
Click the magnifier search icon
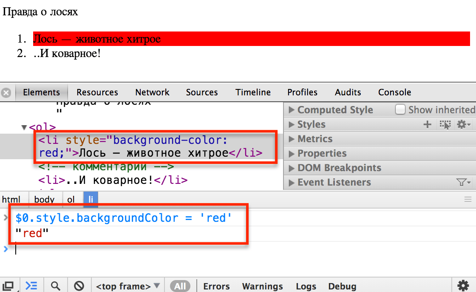pos(55,286)
